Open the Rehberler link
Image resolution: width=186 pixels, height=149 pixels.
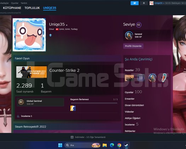click(130, 131)
